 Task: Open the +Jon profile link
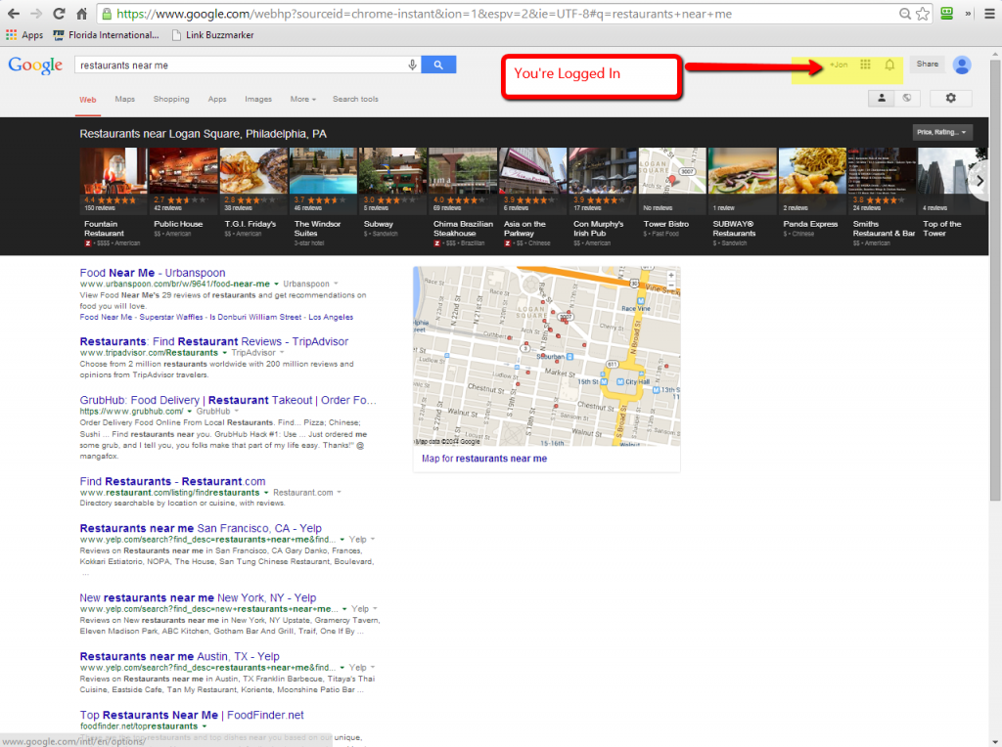[839, 65]
